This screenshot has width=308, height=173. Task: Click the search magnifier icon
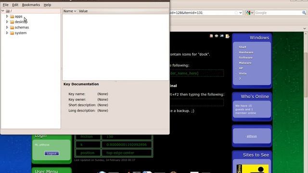[x=304, y=13]
